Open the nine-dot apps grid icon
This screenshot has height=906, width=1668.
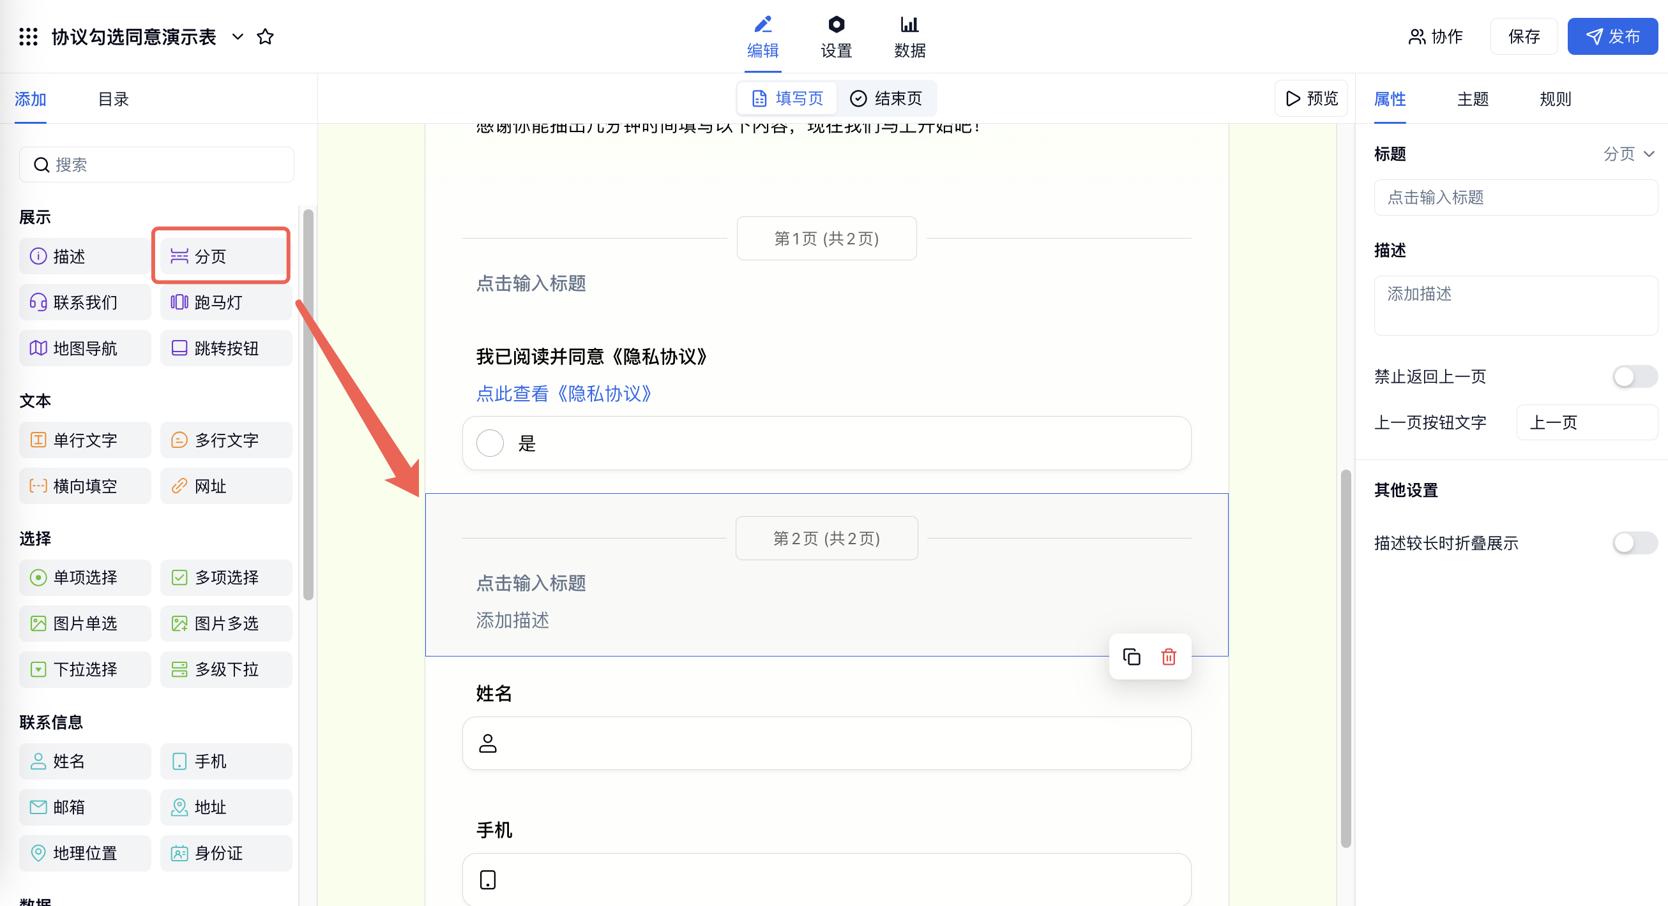(28, 37)
